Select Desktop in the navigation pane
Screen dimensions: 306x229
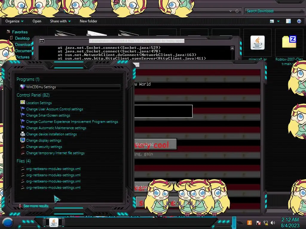click(22, 38)
